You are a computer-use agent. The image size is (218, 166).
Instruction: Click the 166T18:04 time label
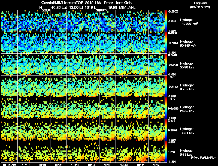point(10,165)
